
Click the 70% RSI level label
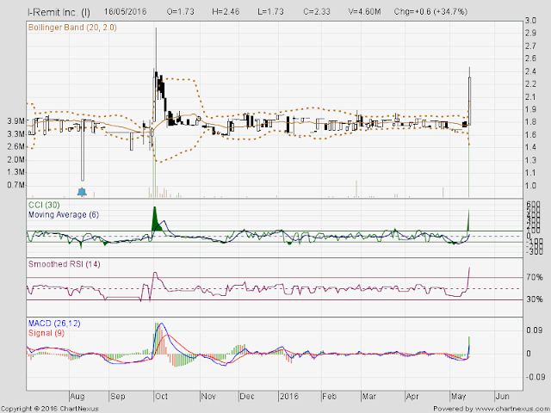[534, 277]
